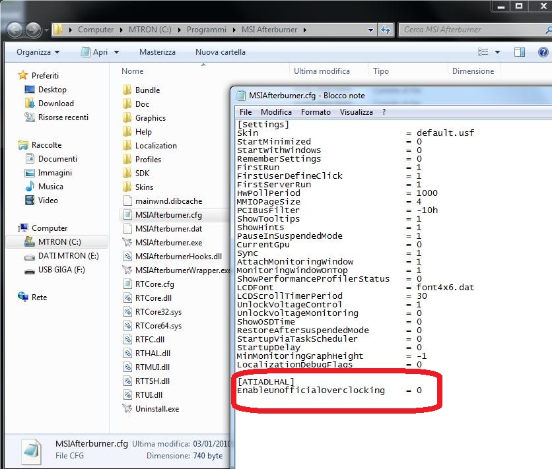Select the Localization folder icon
The height and width of the screenshot is (469, 552).
pos(127,146)
